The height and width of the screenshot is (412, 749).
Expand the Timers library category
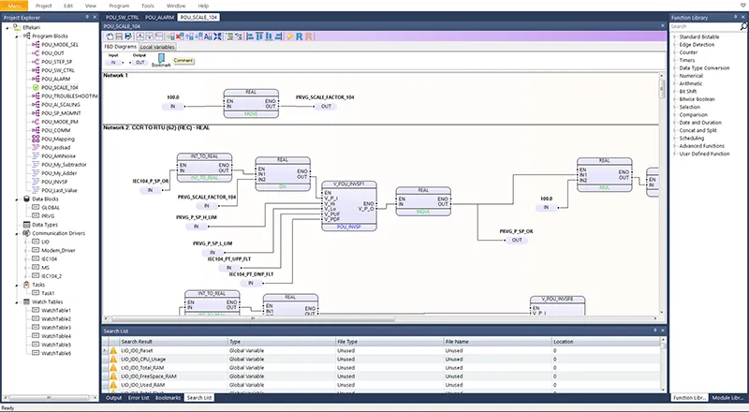point(674,60)
